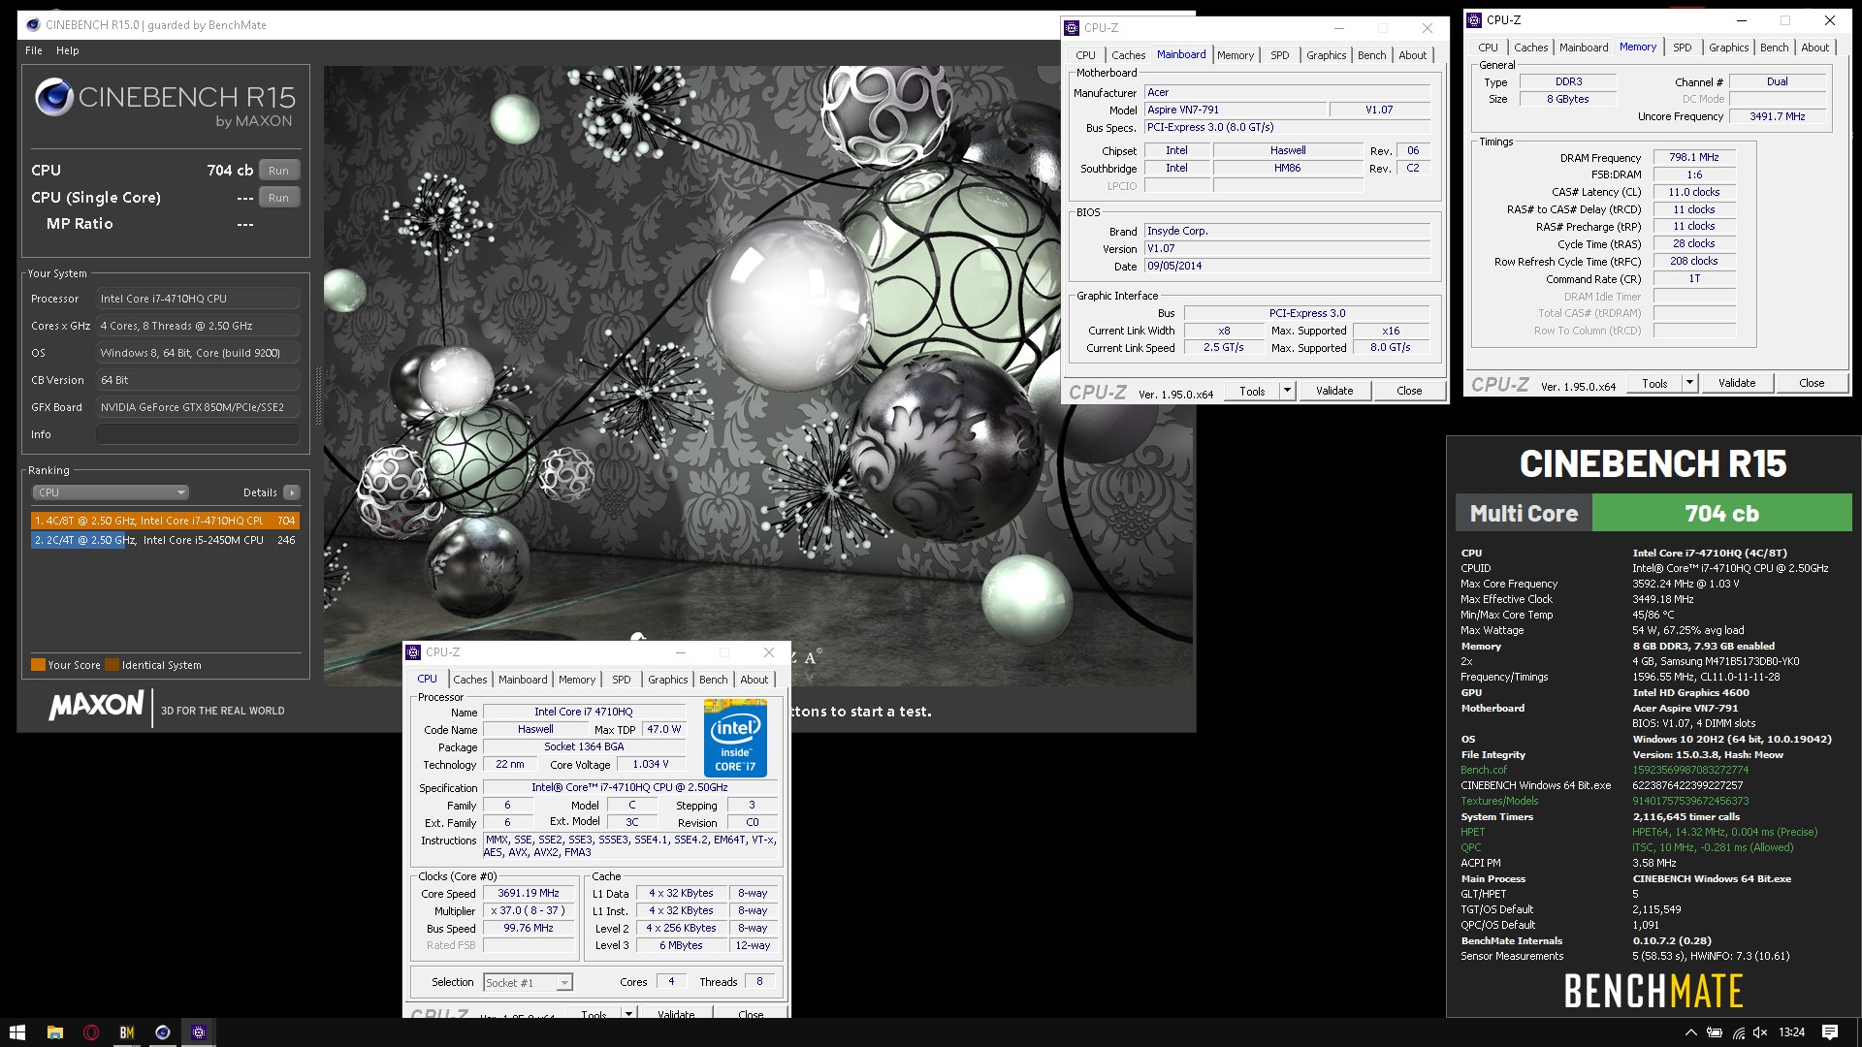Run the CPU multi-core benchmark
Viewport: 1862px width, 1047px height.
tap(279, 171)
